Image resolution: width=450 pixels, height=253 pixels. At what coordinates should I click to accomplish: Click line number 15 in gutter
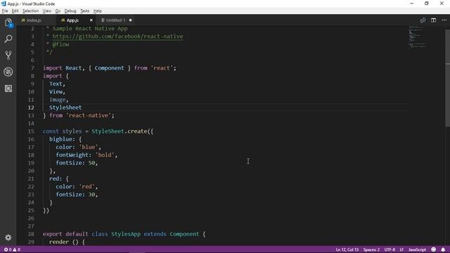click(x=31, y=131)
